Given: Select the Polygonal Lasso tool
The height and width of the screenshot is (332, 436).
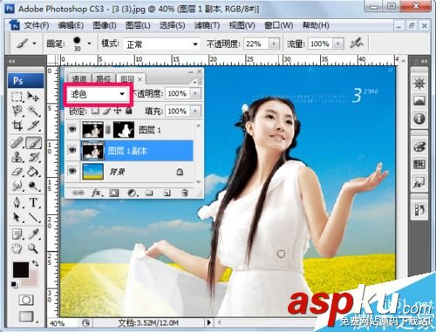Looking at the screenshot, I should point(17,111).
